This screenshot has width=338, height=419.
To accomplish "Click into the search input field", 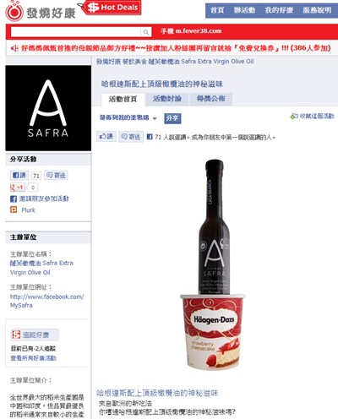I will click(75, 32).
